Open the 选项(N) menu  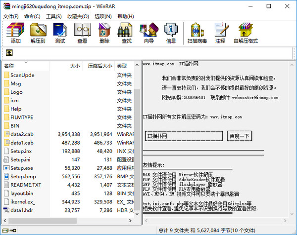click(x=103, y=16)
